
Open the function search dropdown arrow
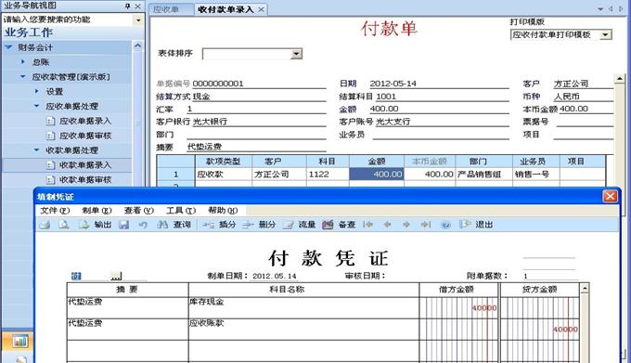(x=138, y=19)
